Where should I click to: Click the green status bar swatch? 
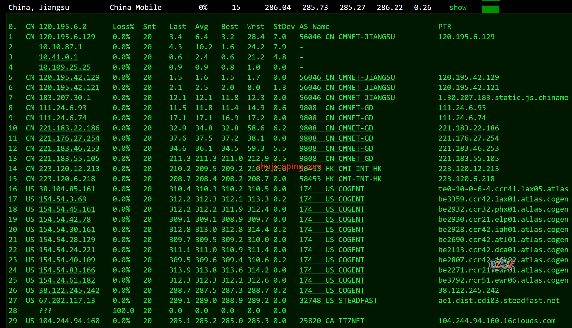click(x=490, y=9)
